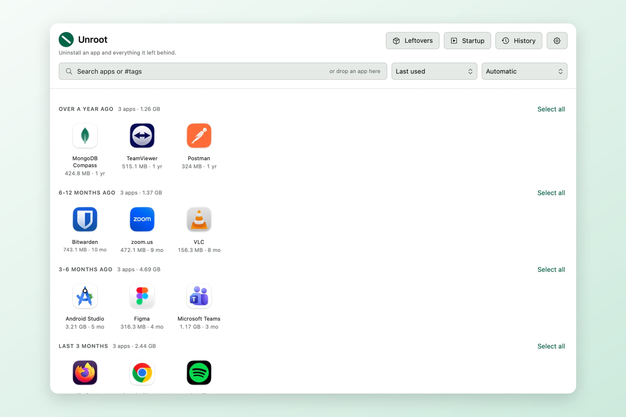Click the 'MongoDB Compass' app name

[x=85, y=162]
